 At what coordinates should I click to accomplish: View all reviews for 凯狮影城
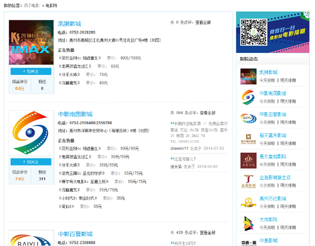203,23
